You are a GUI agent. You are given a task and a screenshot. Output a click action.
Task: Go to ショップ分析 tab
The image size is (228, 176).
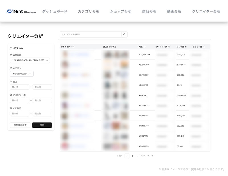click(x=121, y=12)
